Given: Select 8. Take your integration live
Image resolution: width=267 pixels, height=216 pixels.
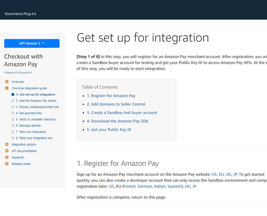Looking at the screenshot, I should tap(34, 138).
